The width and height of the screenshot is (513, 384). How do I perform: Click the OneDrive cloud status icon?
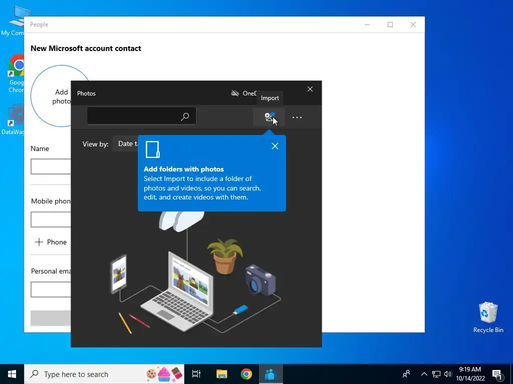235,93
